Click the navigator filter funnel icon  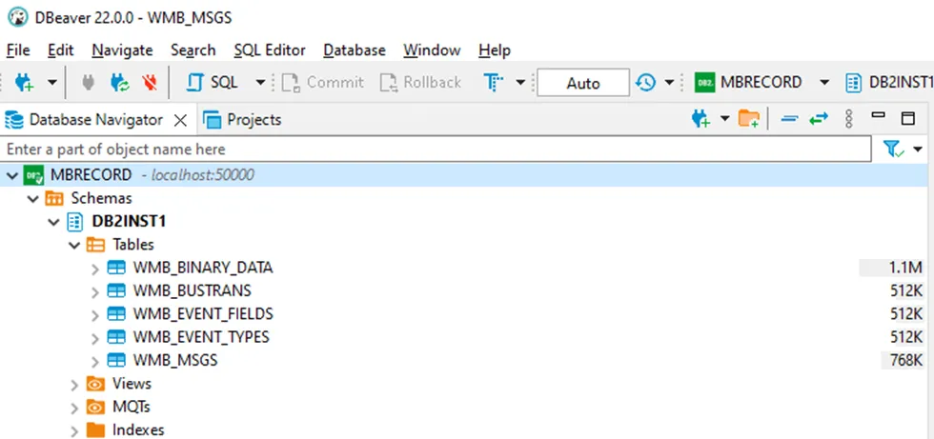point(894,149)
